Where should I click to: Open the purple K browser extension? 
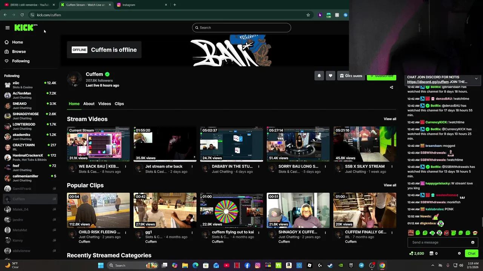click(x=320, y=15)
